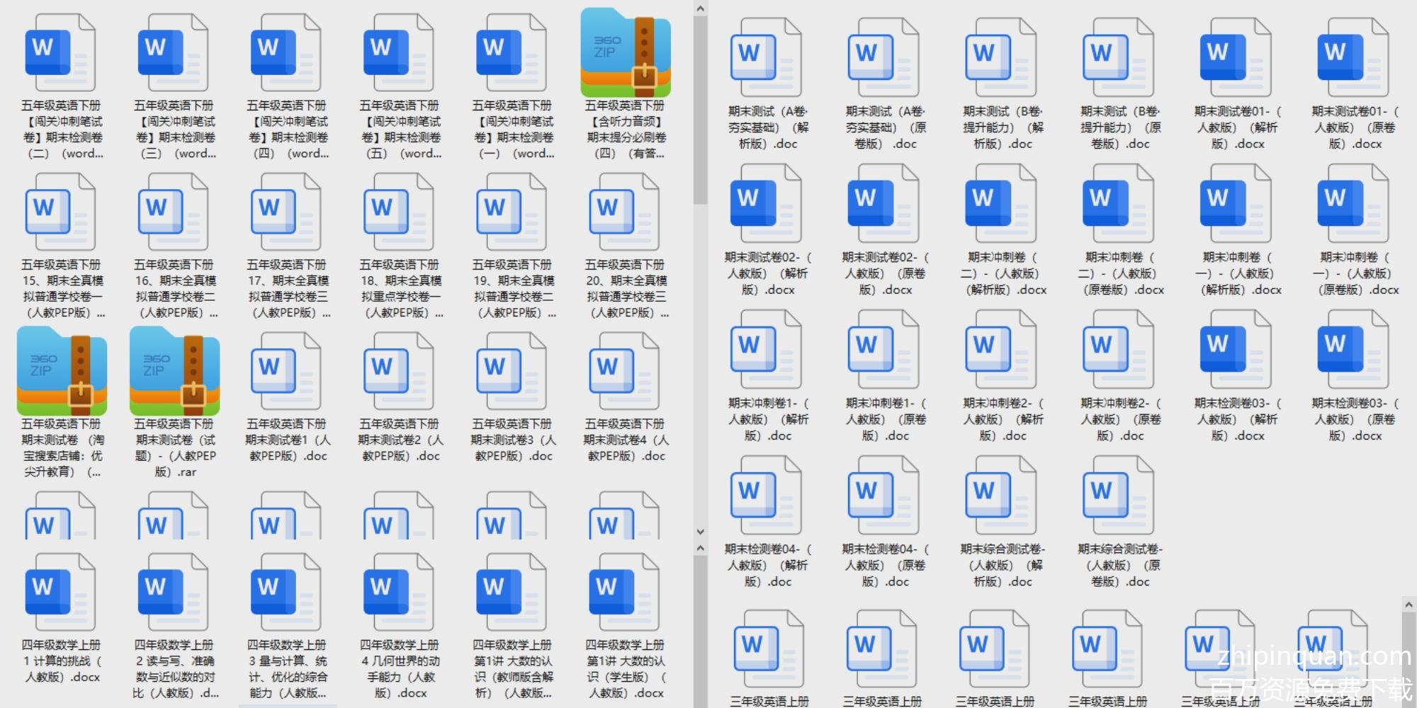The height and width of the screenshot is (708, 1417).
Task: Click the 期末检测卷04-（人教版）（解析版）.doc filename label
Action: pos(767,565)
